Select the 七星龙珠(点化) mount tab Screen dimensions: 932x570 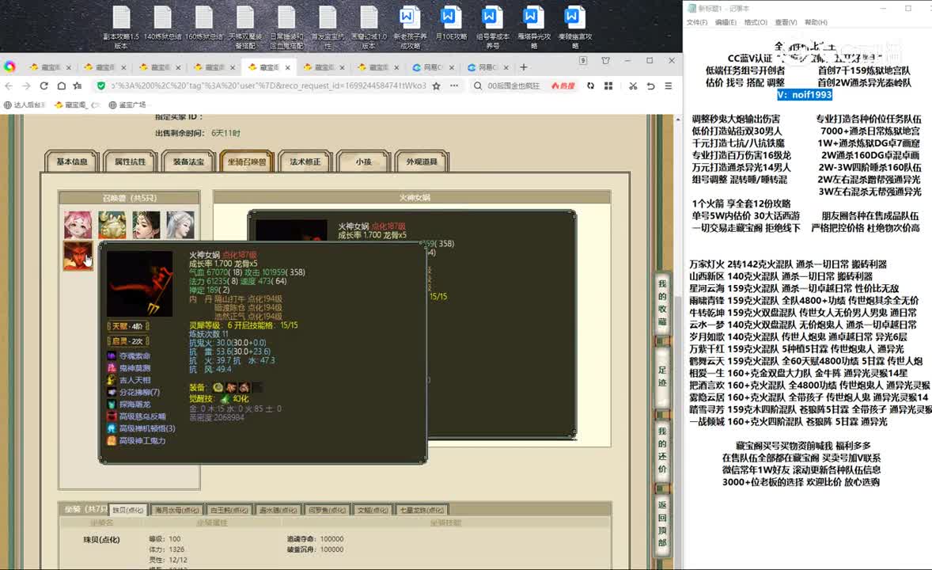[422, 510]
